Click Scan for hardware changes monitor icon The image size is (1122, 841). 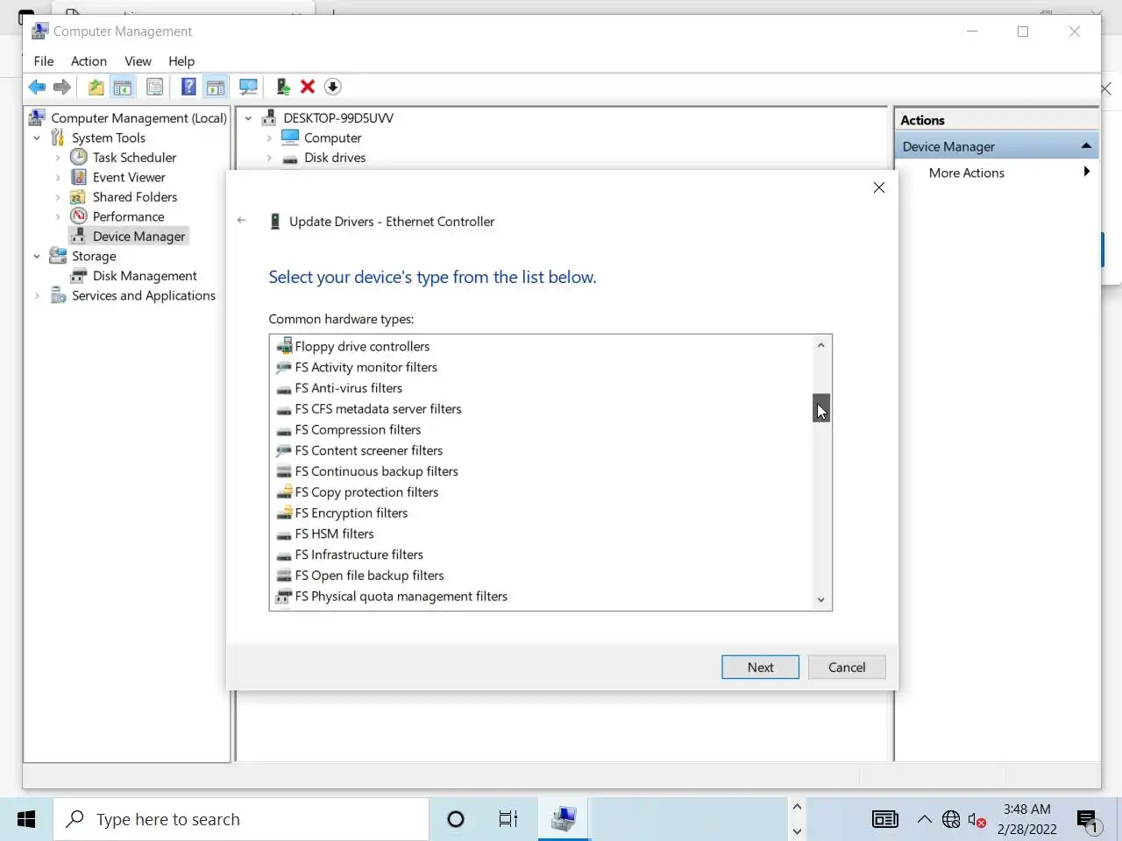pos(249,87)
